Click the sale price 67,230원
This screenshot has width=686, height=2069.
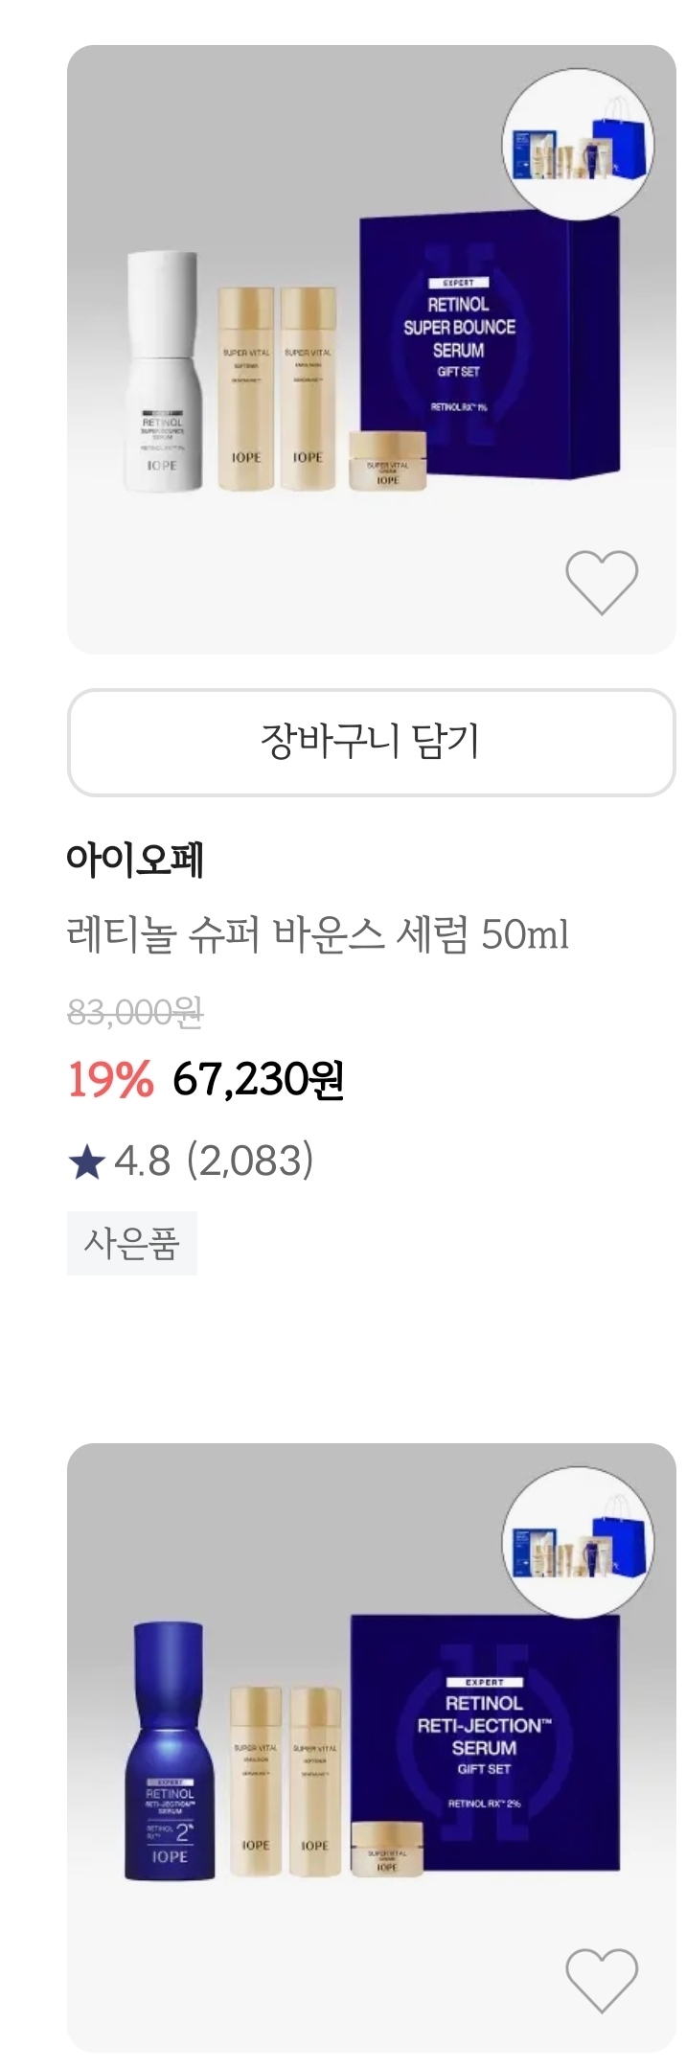[258, 1080]
